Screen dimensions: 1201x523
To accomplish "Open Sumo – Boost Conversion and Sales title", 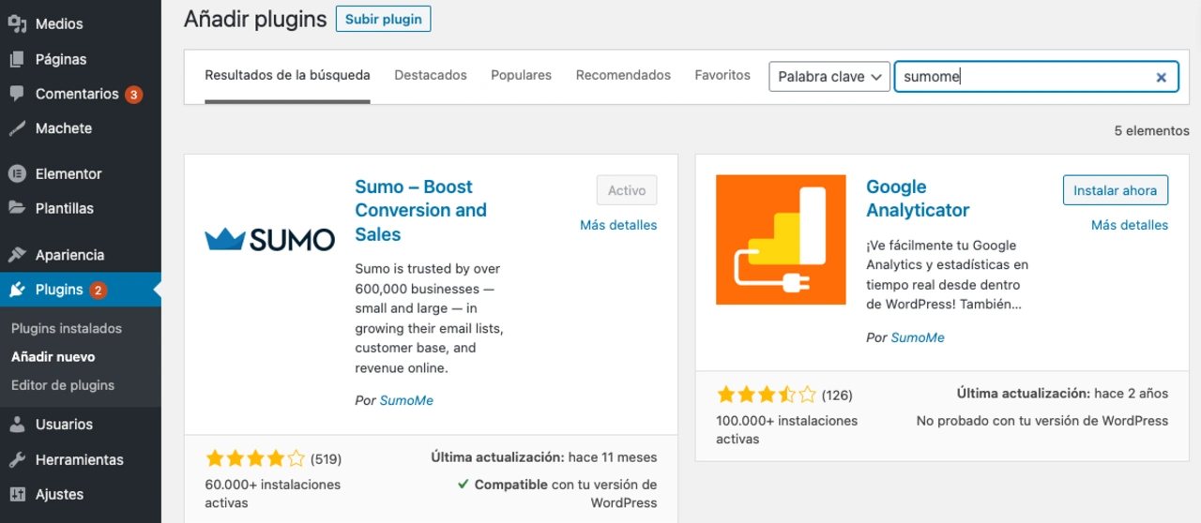I will click(420, 211).
